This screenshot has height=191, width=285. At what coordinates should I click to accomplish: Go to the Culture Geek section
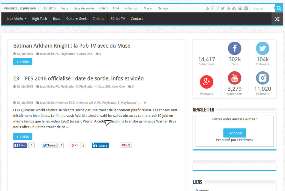(76, 19)
